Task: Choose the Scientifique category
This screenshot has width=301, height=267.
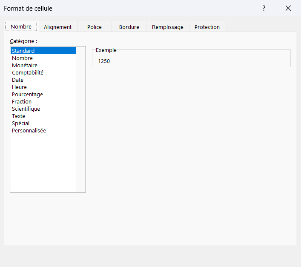Action: [x=43, y=109]
